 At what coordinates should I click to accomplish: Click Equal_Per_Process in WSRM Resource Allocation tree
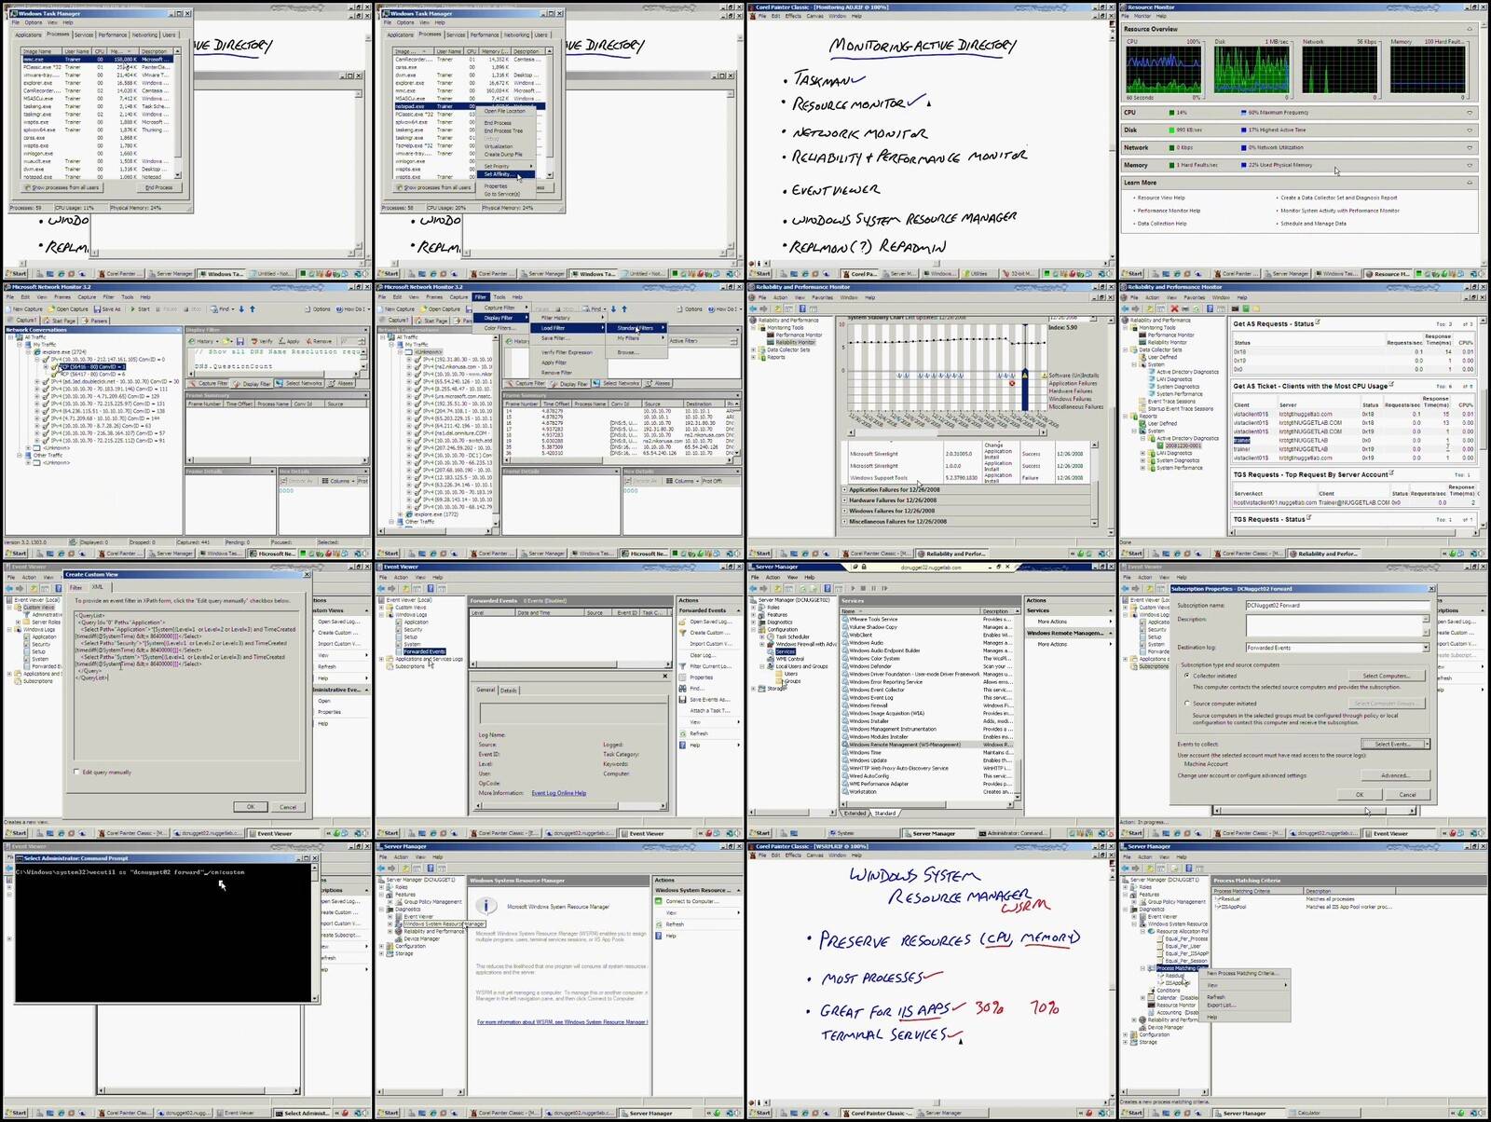(x=1186, y=938)
